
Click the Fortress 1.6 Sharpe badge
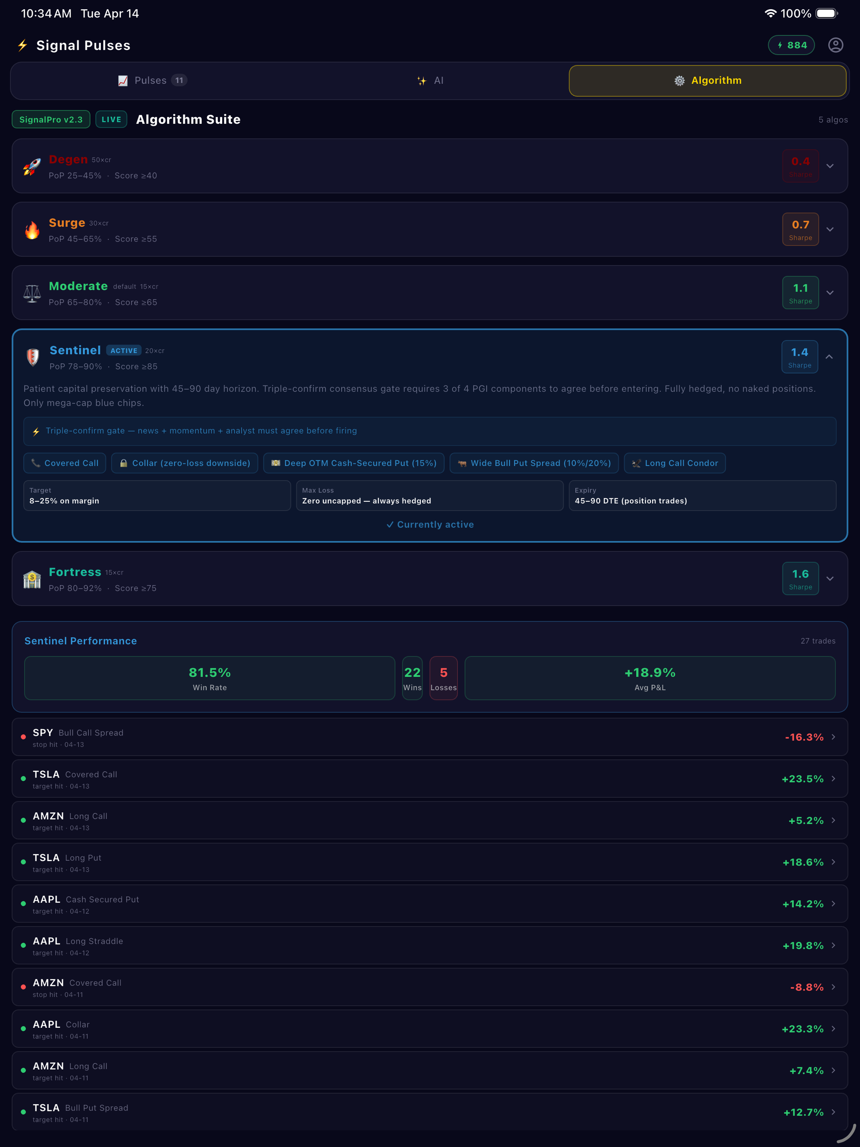800,579
